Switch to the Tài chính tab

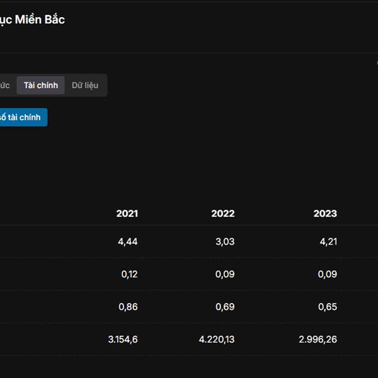coord(40,85)
